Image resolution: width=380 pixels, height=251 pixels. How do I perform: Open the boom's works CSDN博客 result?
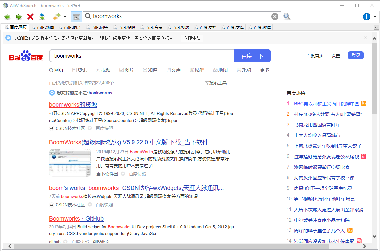pyautogui.click(x=136, y=188)
